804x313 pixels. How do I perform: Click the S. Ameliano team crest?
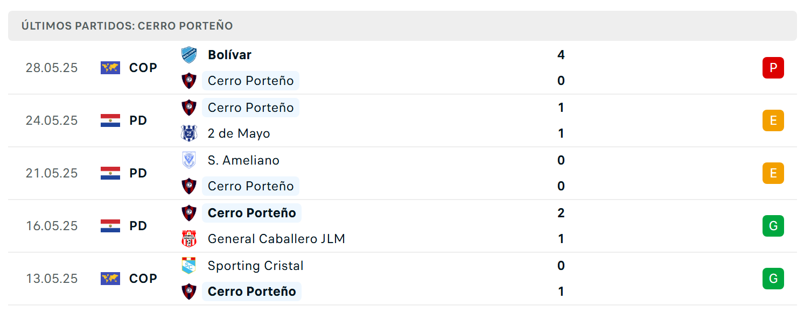pyautogui.click(x=189, y=160)
